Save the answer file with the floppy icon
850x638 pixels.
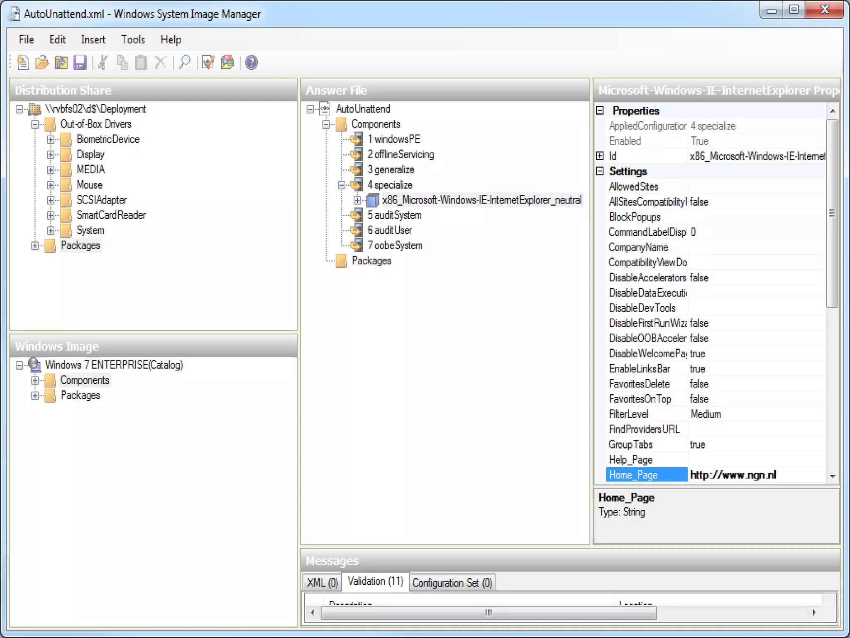click(80, 63)
